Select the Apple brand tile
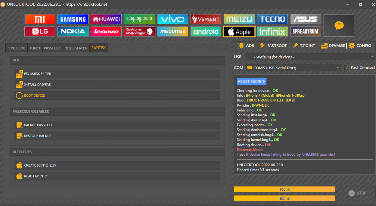Image resolution: width=376 pixels, height=206 pixels. [239, 31]
